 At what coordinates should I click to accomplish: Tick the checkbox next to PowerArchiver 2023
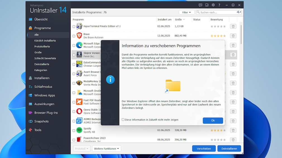click(74, 140)
